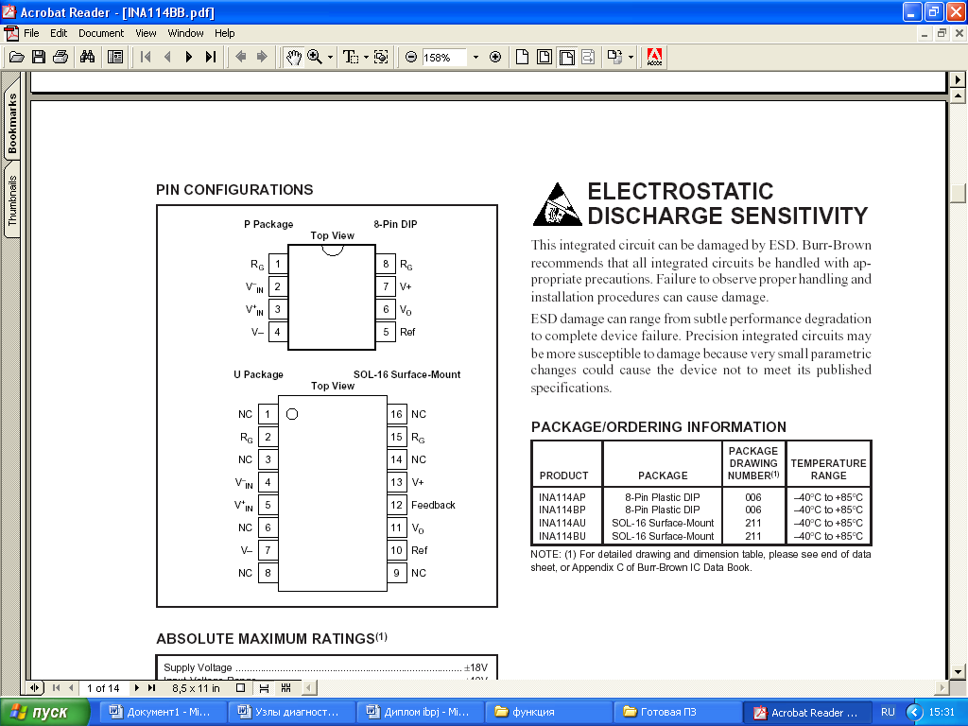The height and width of the screenshot is (726, 968).
Task: Click the Save a Copy floppy icon
Action: (38, 58)
